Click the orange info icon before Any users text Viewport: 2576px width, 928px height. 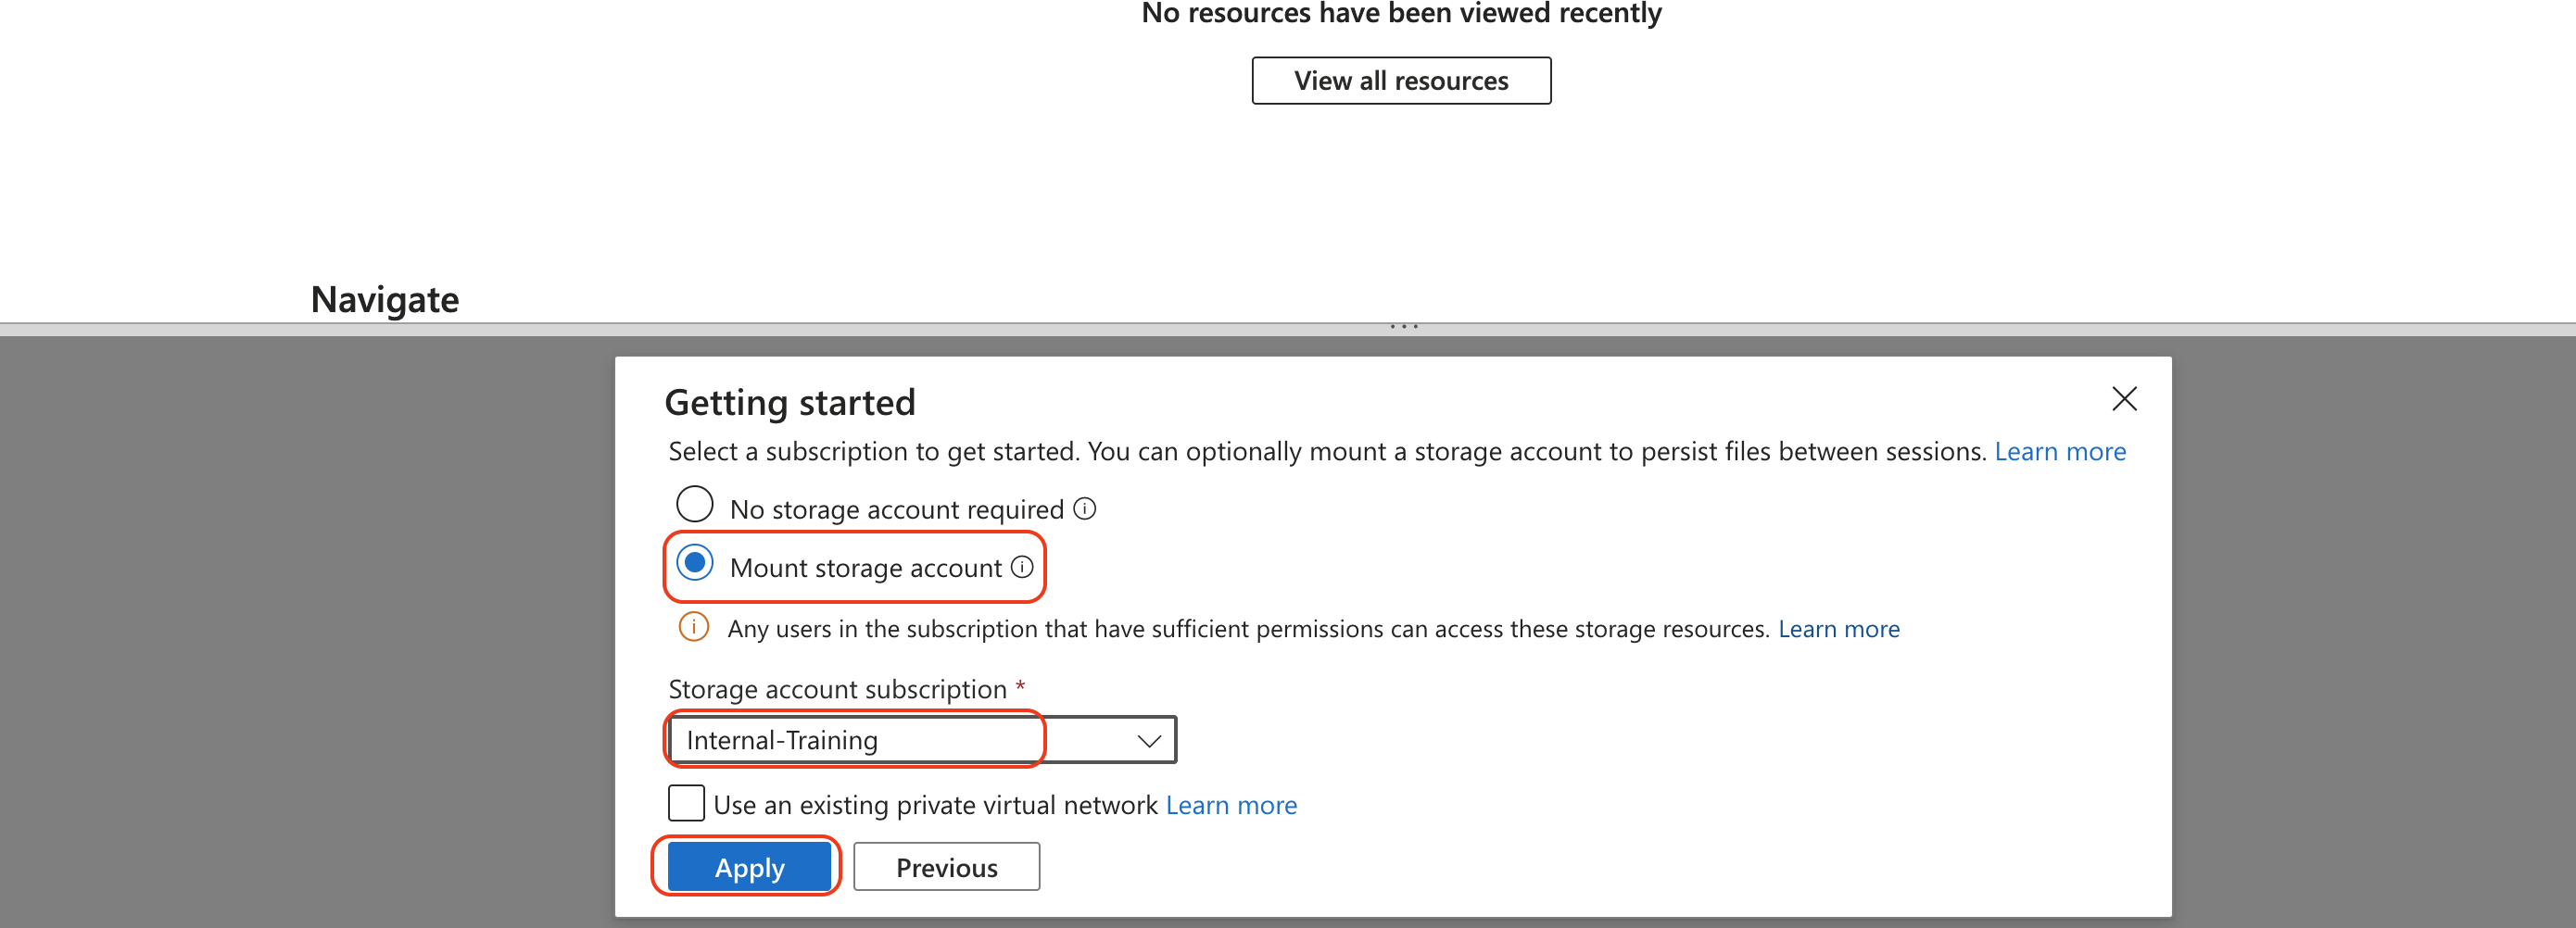[x=694, y=627]
